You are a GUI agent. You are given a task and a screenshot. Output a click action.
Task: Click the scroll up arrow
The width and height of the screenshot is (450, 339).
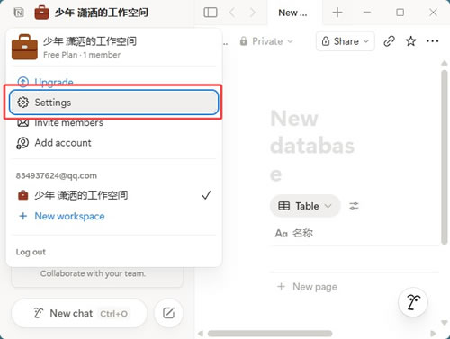click(x=445, y=63)
